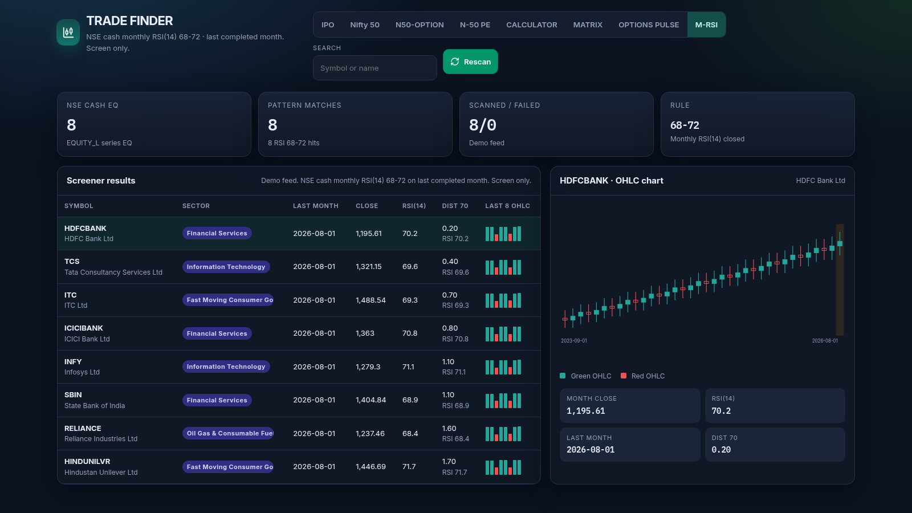Open the OPTIONS PULSE tab
Screen dimensions: 912x513
click(x=649, y=25)
